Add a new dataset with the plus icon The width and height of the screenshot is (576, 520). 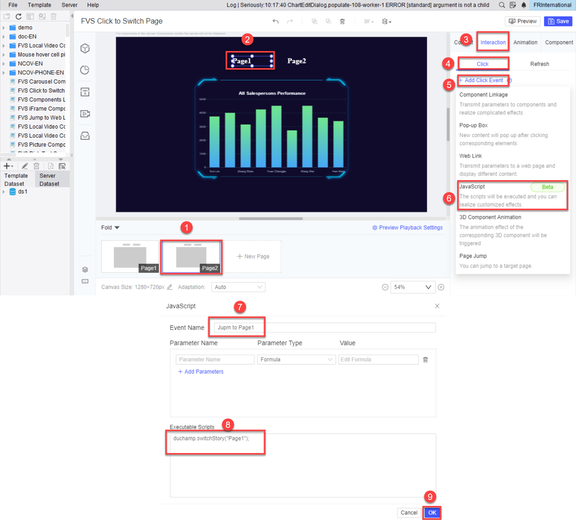click(x=7, y=166)
